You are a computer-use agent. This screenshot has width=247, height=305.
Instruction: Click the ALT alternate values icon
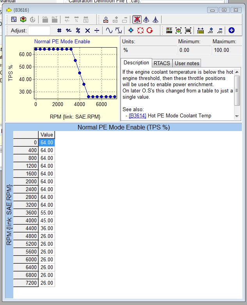(x=55, y=20)
